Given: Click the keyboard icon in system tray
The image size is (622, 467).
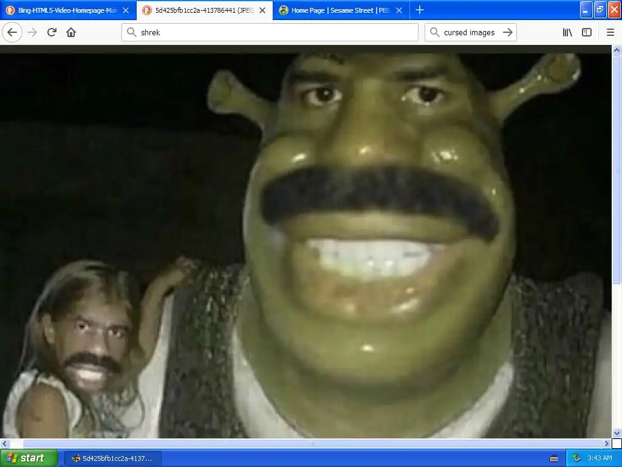Looking at the screenshot, I should (554, 458).
